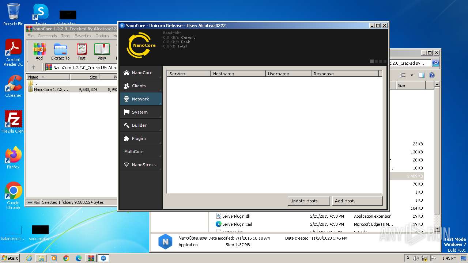Click the taskbar clock 1:45 PM
The image size is (468, 263).
[449, 258]
